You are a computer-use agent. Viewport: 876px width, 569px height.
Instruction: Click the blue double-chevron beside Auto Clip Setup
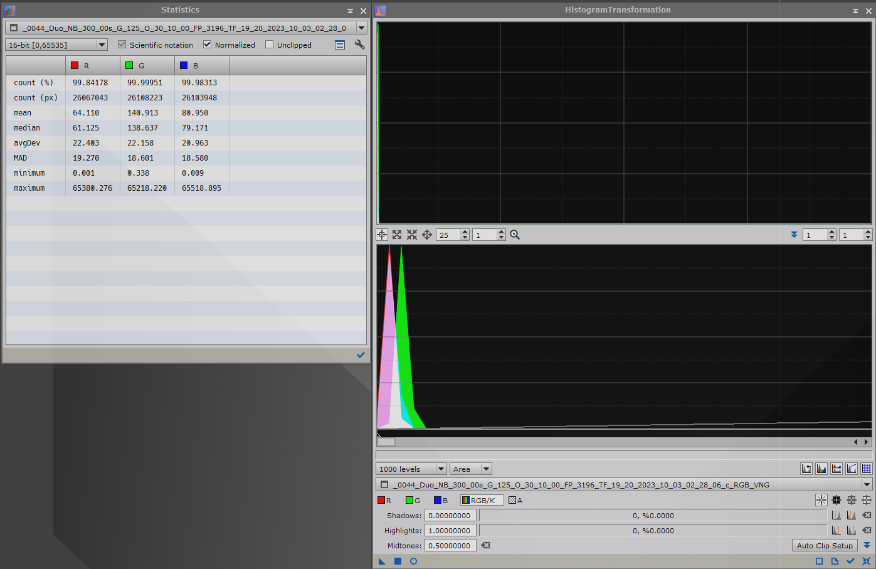coord(867,545)
